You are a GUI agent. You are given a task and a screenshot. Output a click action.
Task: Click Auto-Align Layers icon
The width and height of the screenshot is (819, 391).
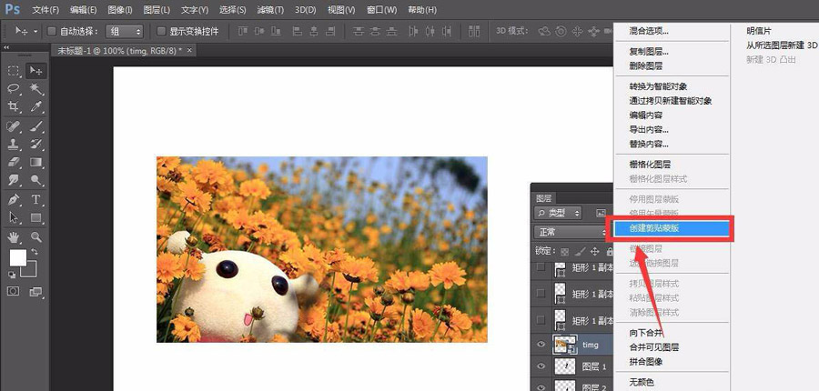[x=474, y=31]
